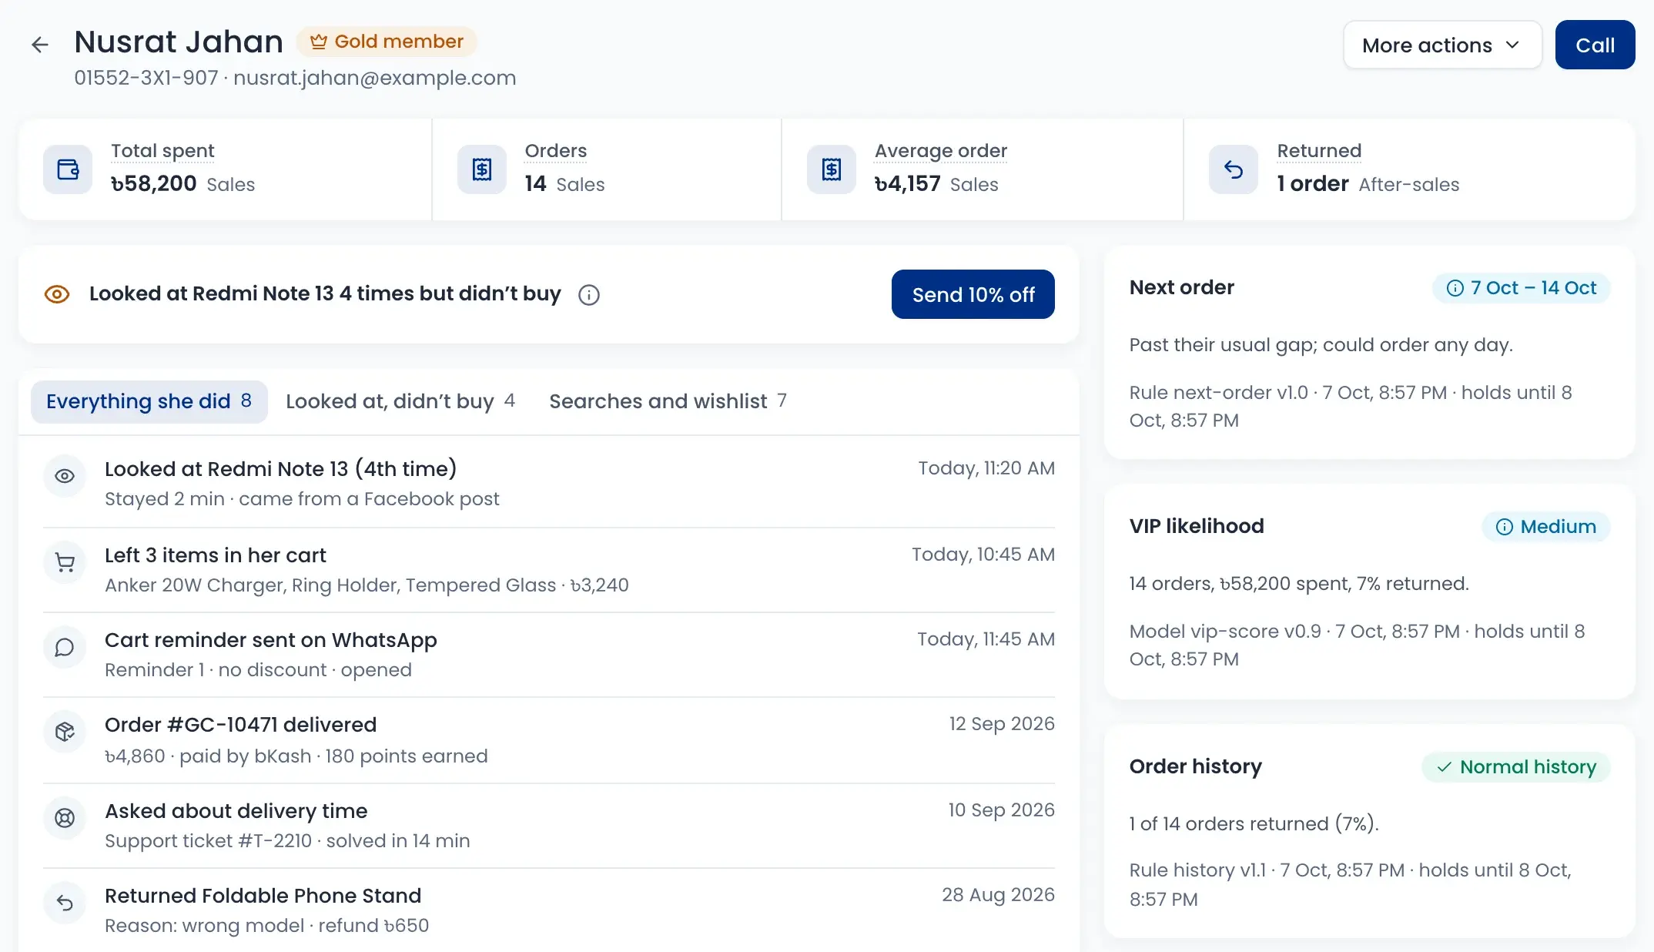Click the Gold member badge

387,42
